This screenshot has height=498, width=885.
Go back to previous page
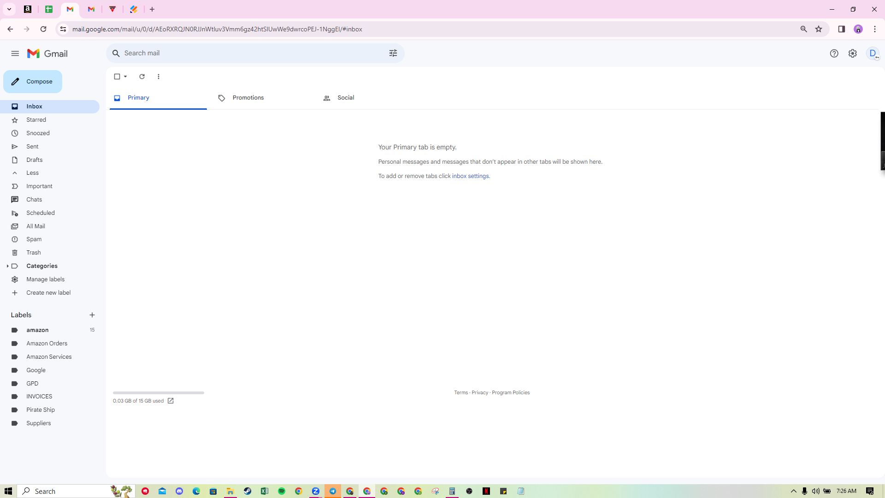point(10,29)
